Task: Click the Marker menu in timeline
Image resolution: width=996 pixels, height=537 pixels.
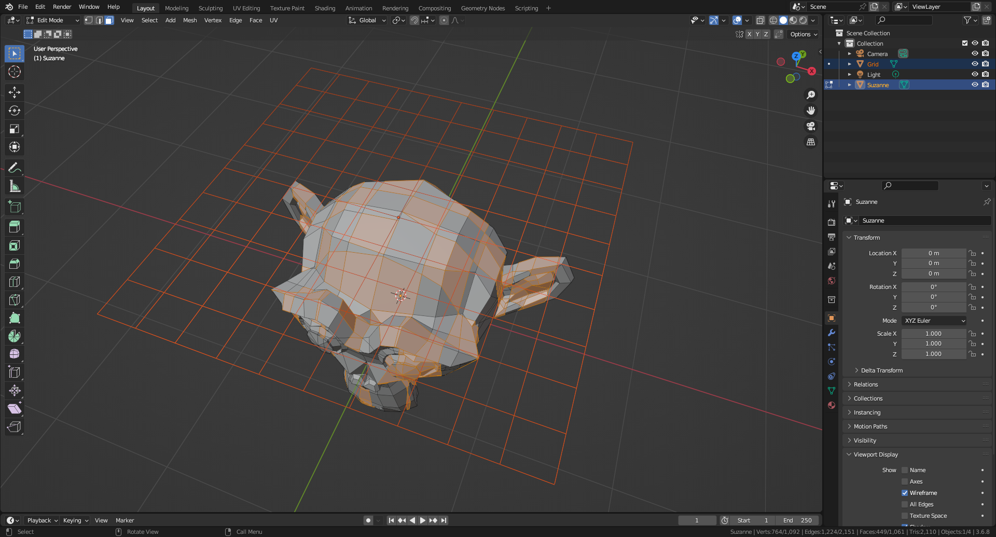Action: coord(125,520)
